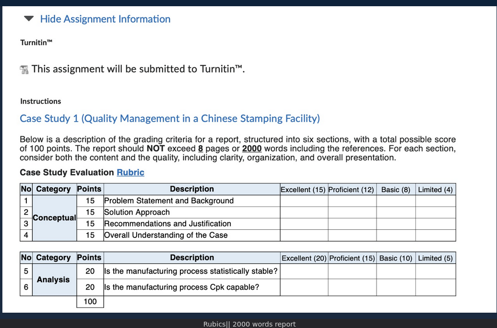Select 'Problem Statement and Background' row text
Screen dimensions: 497x328
click(x=169, y=201)
